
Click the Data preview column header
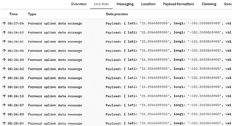(x=117, y=14)
